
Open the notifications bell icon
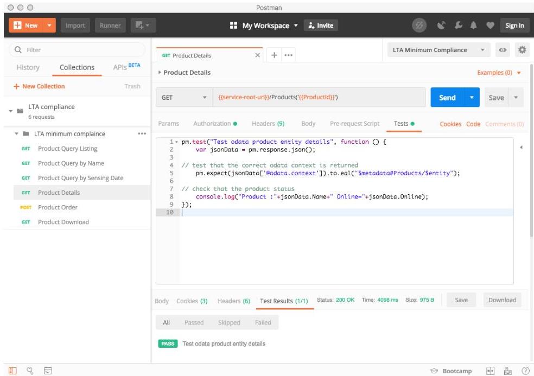tap(473, 25)
